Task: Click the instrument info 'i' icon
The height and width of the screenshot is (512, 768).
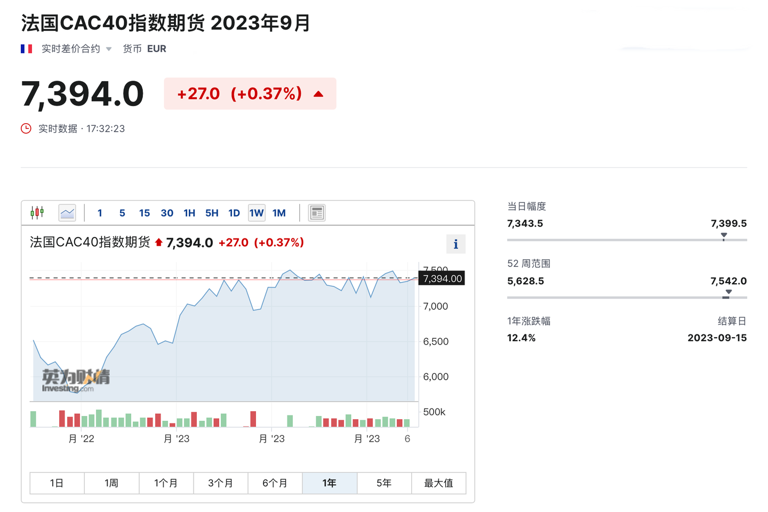Action: click(x=455, y=244)
